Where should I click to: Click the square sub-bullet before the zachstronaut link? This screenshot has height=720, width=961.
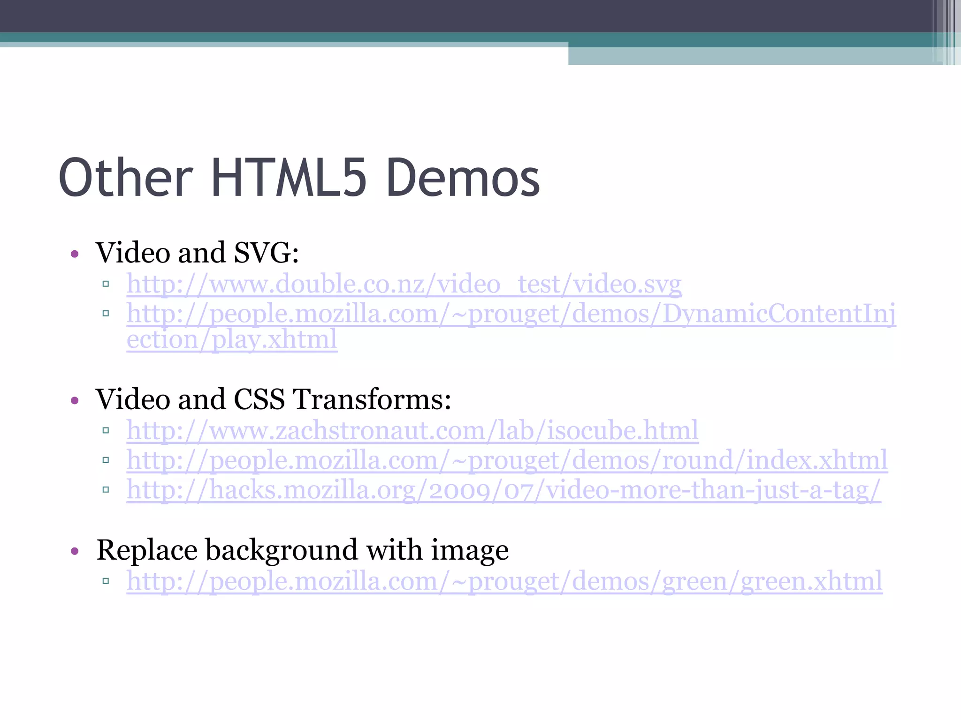[x=106, y=430]
